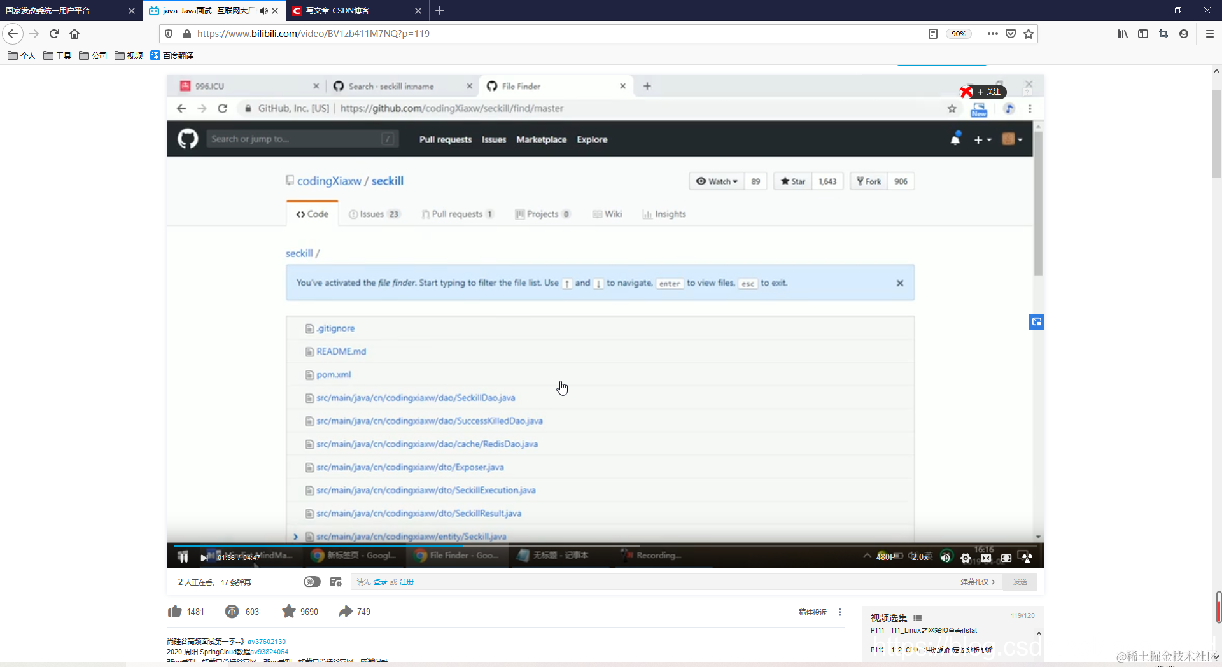Viewport: 1222px width, 667px height.
Task: Open more options next to 稿件投诉
Action: tap(840, 612)
